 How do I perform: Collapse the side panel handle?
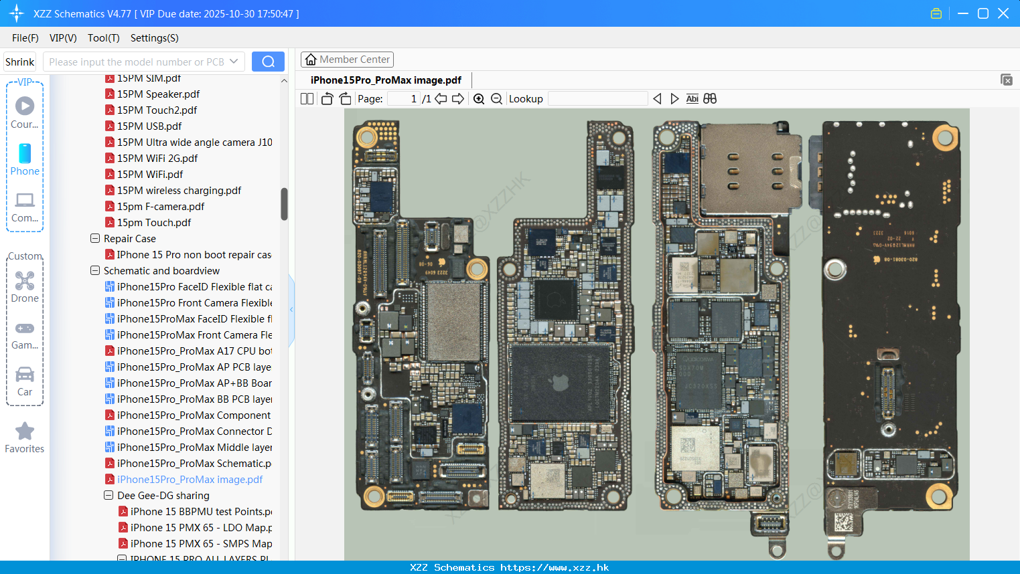pyautogui.click(x=291, y=310)
